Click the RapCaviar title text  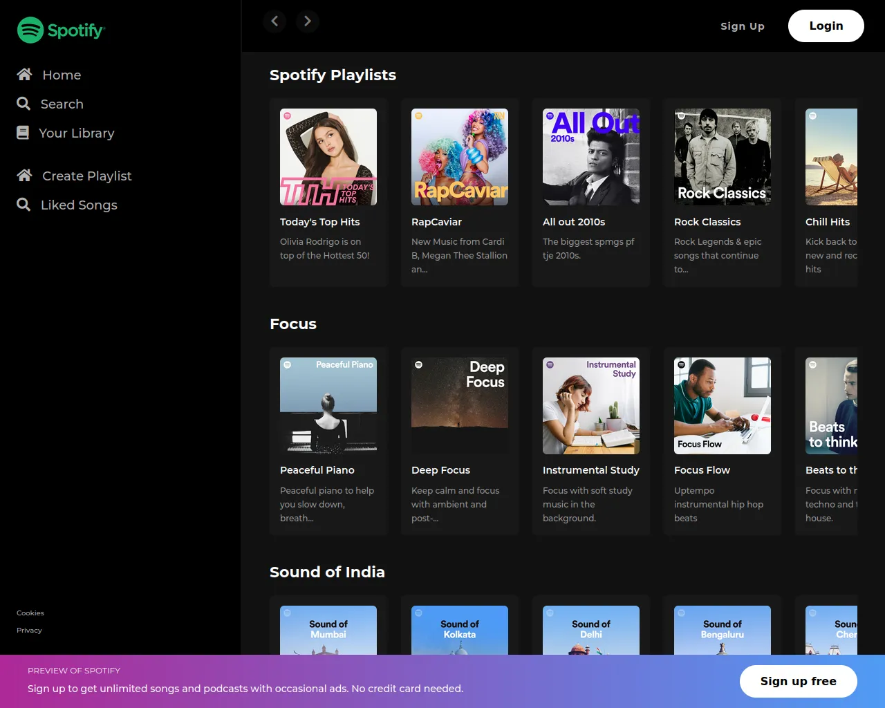pyautogui.click(x=436, y=222)
